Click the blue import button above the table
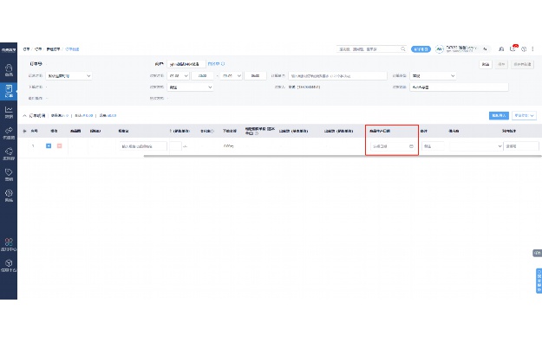 tap(499, 116)
